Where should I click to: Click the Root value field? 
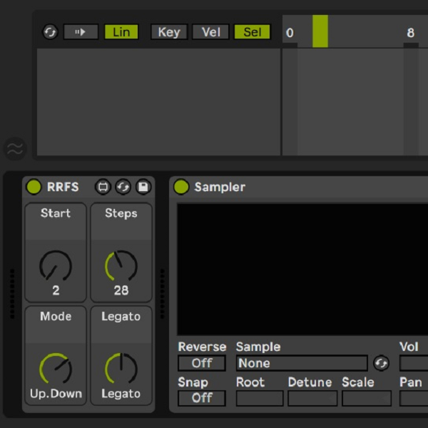pyautogui.click(x=259, y=398)
